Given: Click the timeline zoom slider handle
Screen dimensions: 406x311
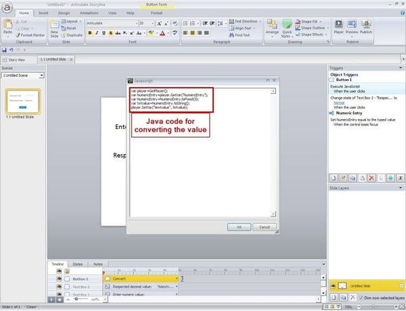Looking at the screenshot, I should pyautogui.click(x=76, y=299).
